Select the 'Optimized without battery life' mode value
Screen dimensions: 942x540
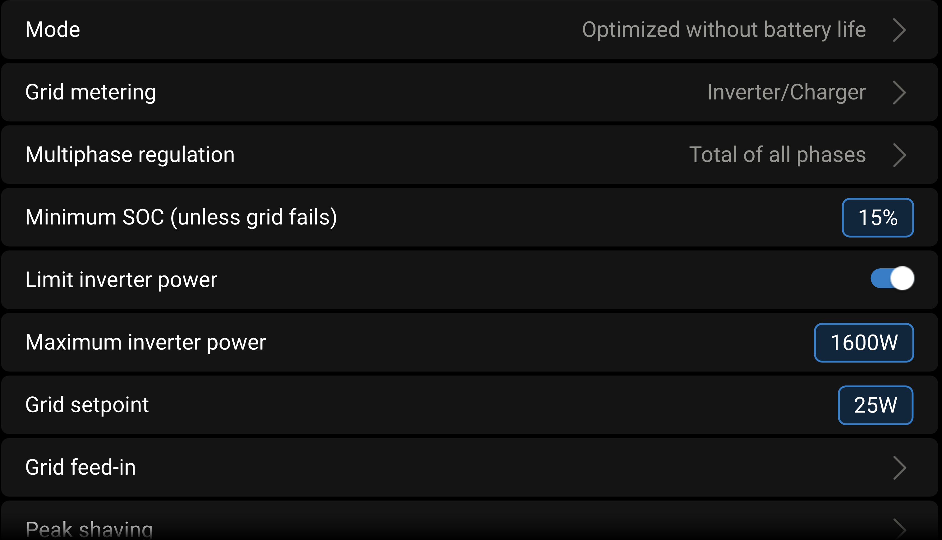coord(723,30)
